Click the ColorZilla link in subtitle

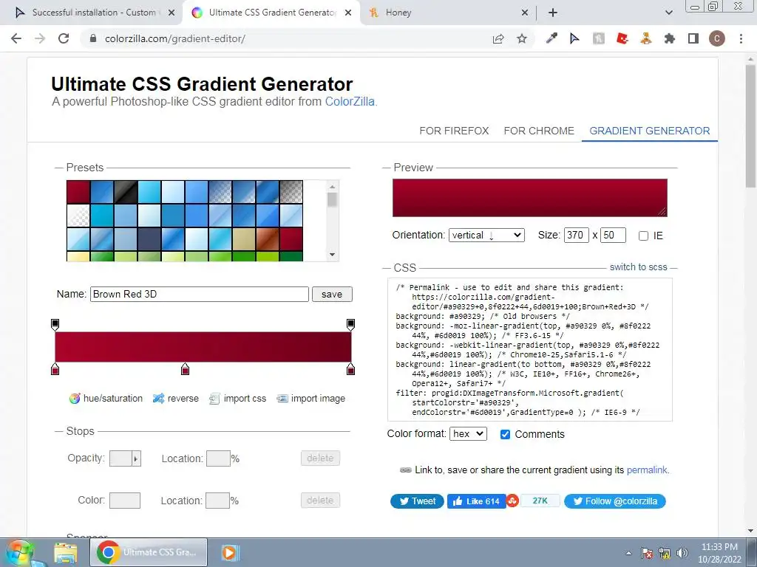click(350, 102)
